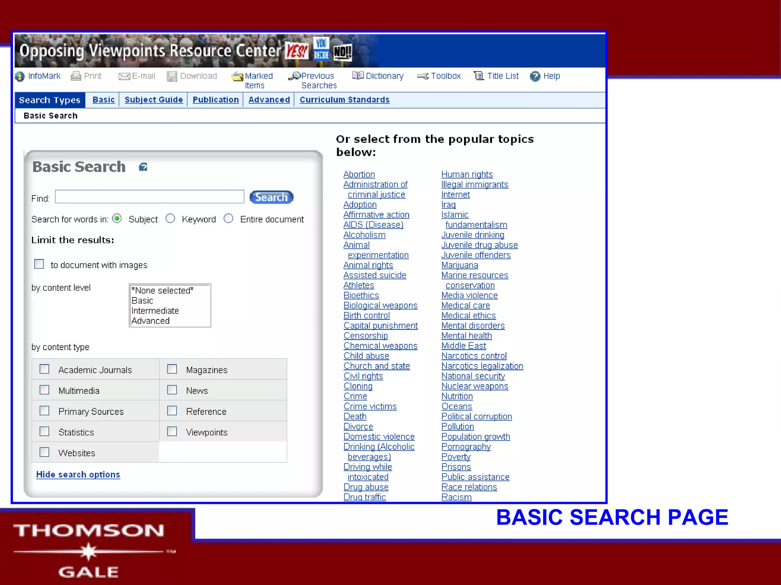Check the Academic Journals content type

point(45,369)
